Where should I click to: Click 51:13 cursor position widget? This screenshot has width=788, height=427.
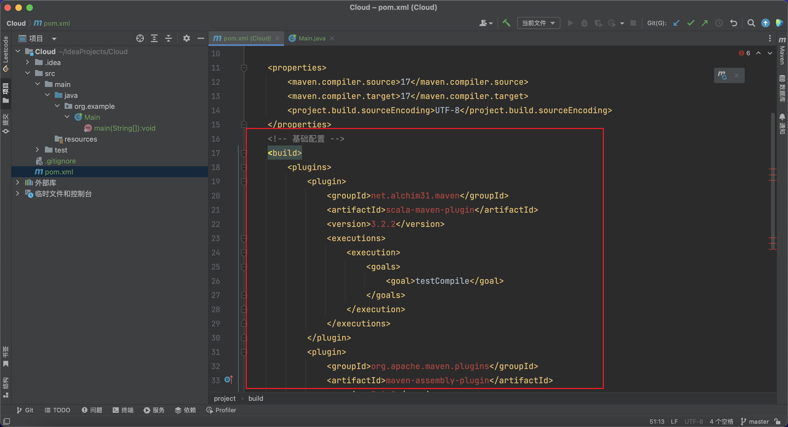point(656,421)
